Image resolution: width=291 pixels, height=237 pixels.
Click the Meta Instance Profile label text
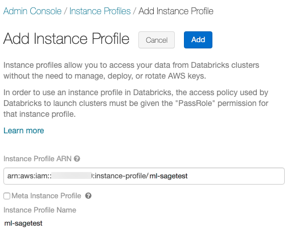pos(46,195)
